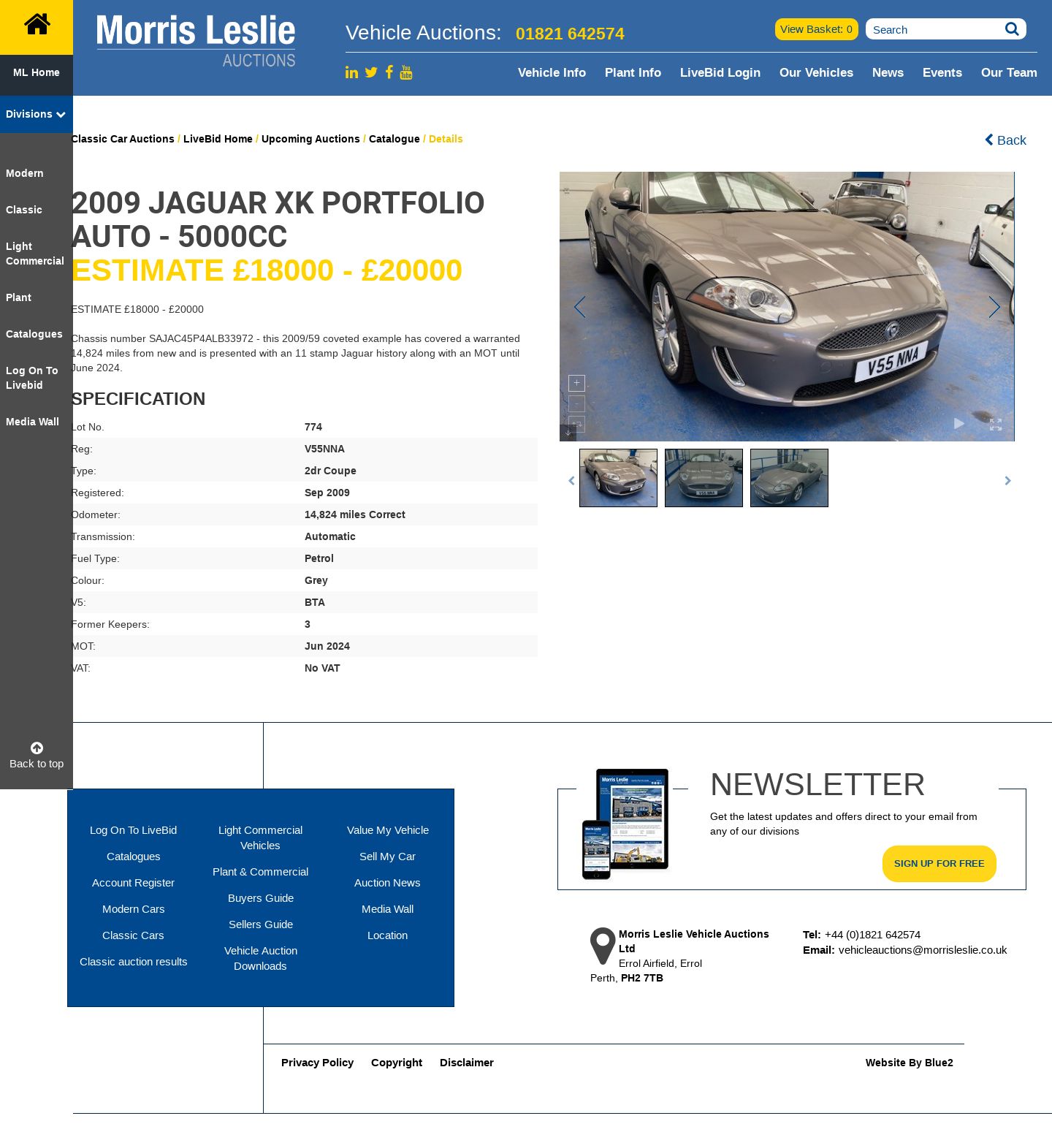Click the View Basket button

816,29
